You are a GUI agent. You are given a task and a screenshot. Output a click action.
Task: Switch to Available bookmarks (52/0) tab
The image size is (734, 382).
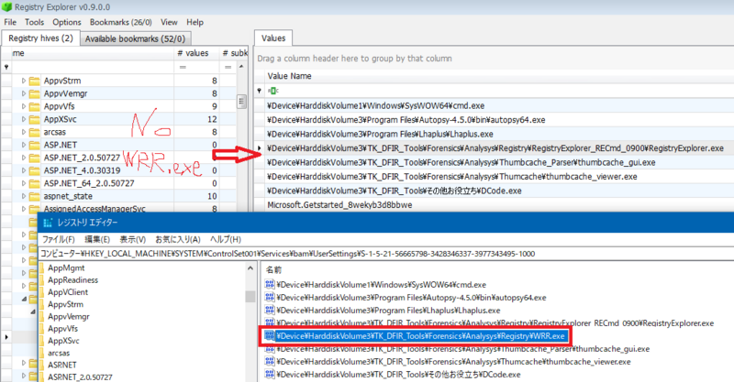pyautogui.click(x=135, y=38)
